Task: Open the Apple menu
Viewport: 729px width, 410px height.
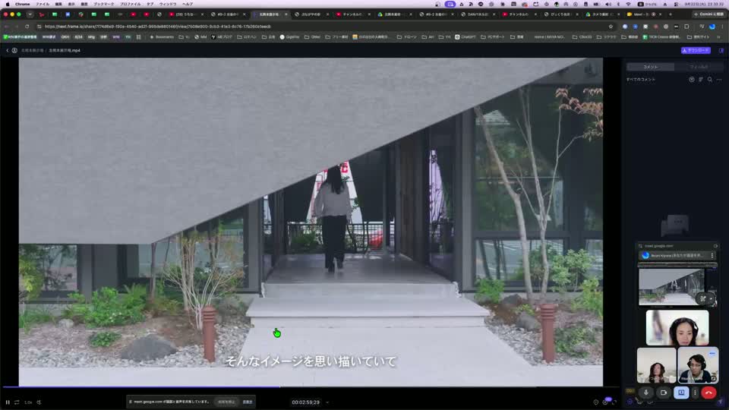Action: [x=8, y=4]
